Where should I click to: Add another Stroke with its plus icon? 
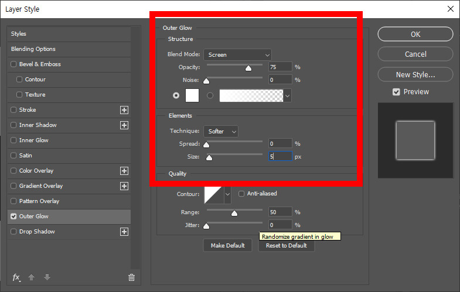click(124, 110)
